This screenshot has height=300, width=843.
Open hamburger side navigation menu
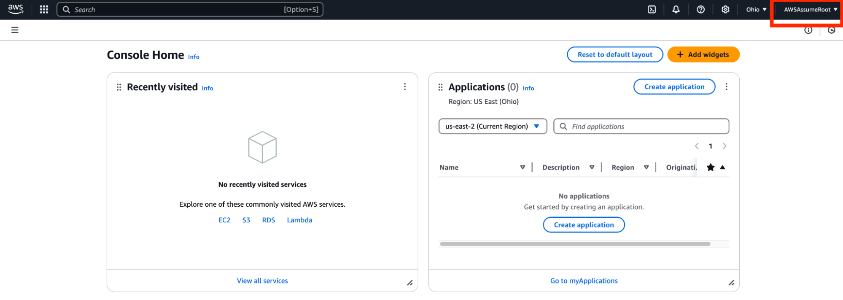pos(15,30)
